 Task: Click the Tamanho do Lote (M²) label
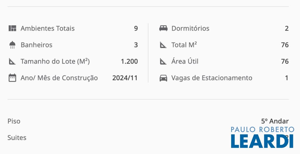tap(55, 61)
